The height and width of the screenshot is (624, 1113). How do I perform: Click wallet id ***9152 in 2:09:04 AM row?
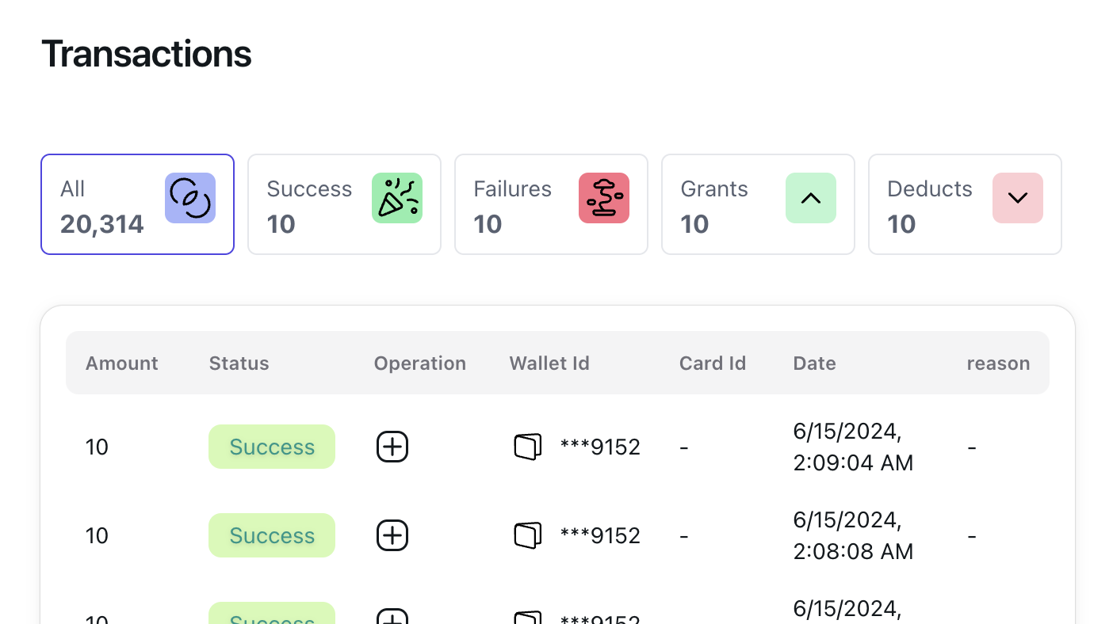(x=600, y=447)
